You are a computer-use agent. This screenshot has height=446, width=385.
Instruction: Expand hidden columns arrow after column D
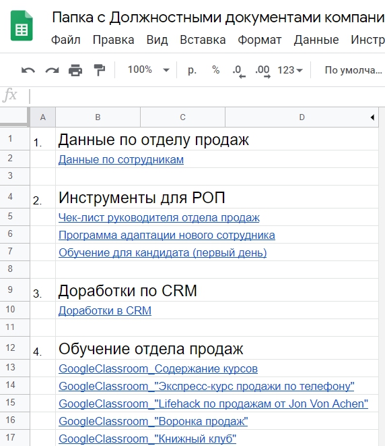[x=372, y=117]
